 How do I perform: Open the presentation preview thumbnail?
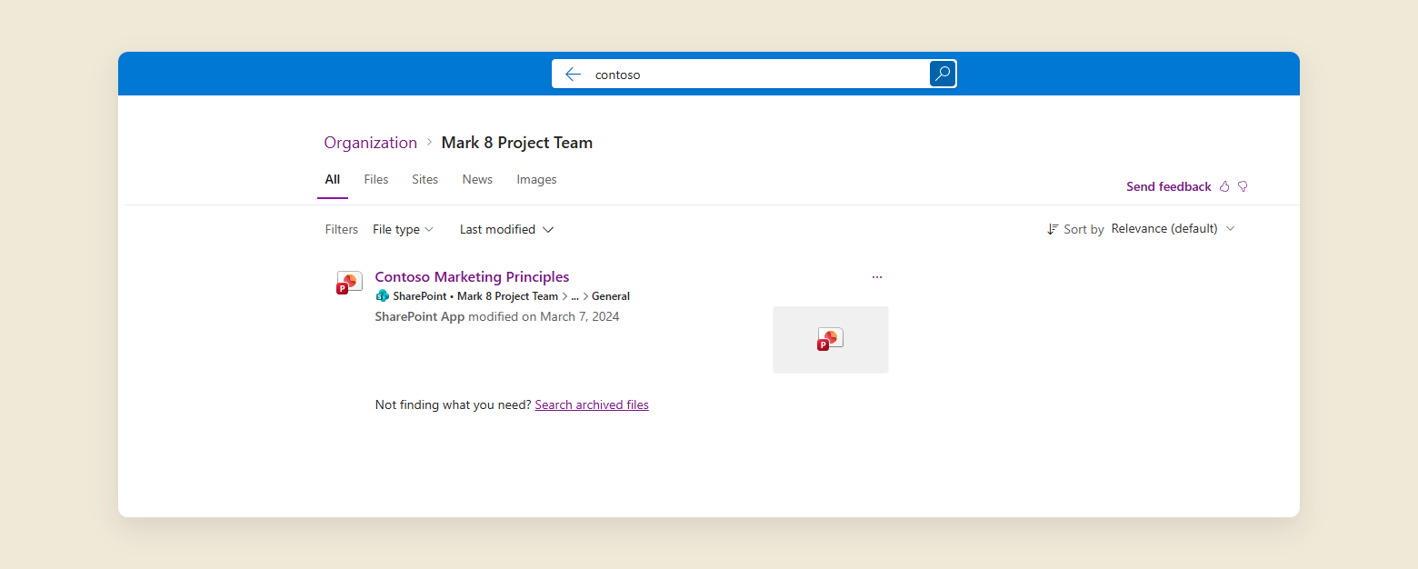pos(831,339)
